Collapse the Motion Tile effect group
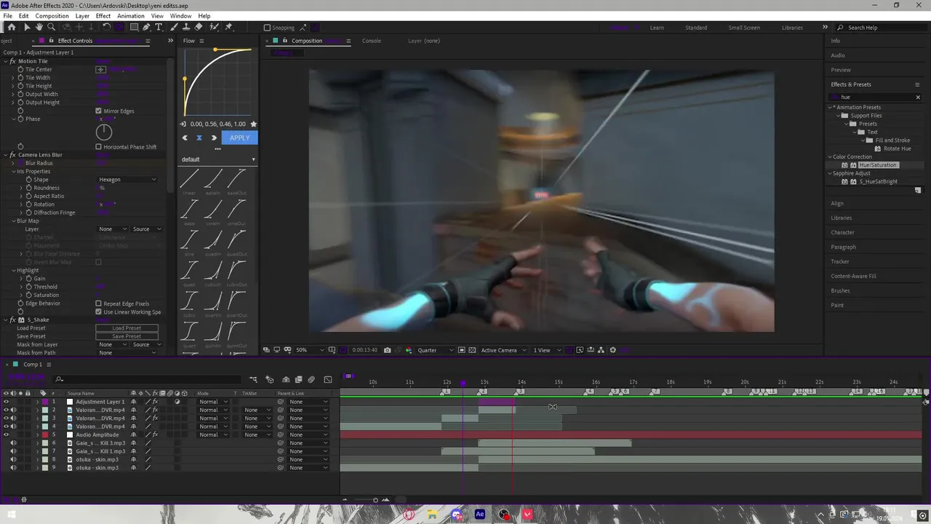Image resolution: width=931 pixels, height=524 pixels. click(5, 61)
